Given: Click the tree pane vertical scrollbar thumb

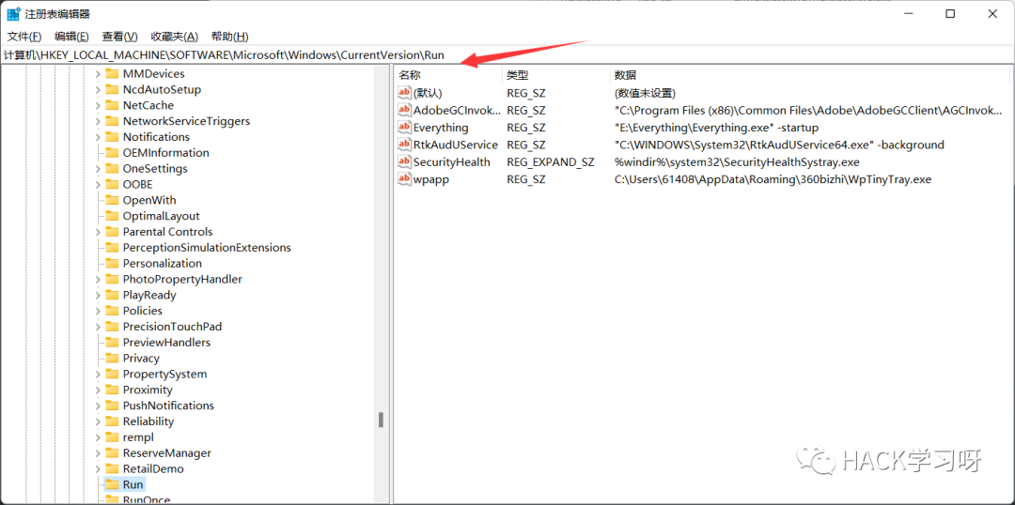Looking at the screenshot, I should [x=382, y=421].
